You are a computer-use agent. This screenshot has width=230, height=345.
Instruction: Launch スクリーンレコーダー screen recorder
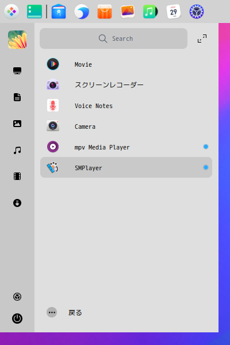pos(126,85)
